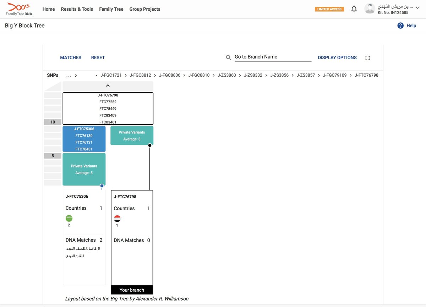
Task: Select breadcrumb J-FGC1721
Action: (x=111, y=75)
